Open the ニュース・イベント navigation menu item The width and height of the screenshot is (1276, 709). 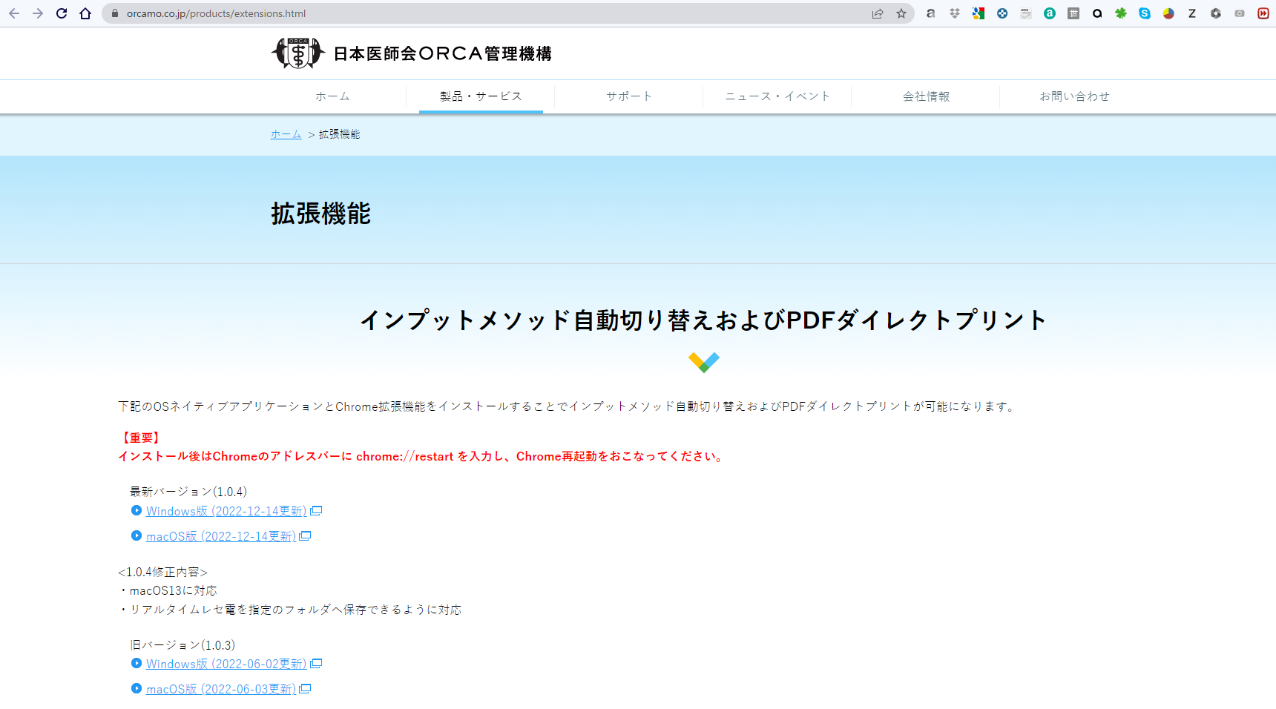[x=777, y=96]
